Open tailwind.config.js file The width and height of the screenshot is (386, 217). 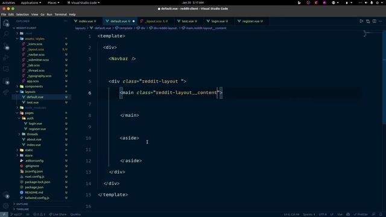coord(37,198)
